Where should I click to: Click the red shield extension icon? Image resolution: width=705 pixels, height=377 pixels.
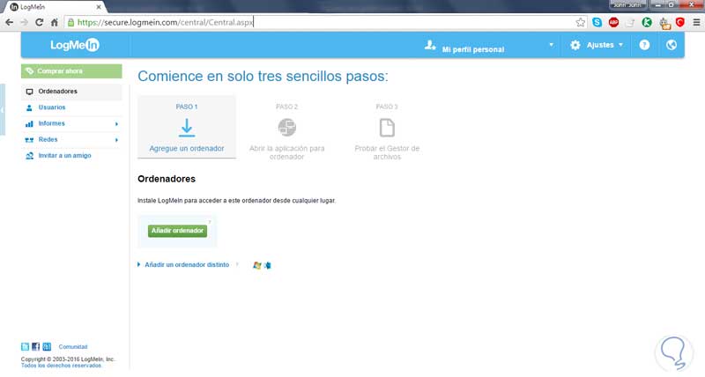(x=680, y=22)
